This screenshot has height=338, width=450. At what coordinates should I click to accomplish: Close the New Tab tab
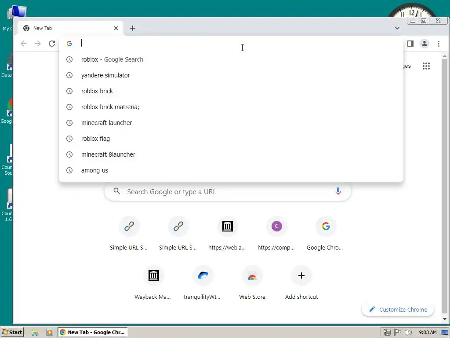[x=116, y=28]
